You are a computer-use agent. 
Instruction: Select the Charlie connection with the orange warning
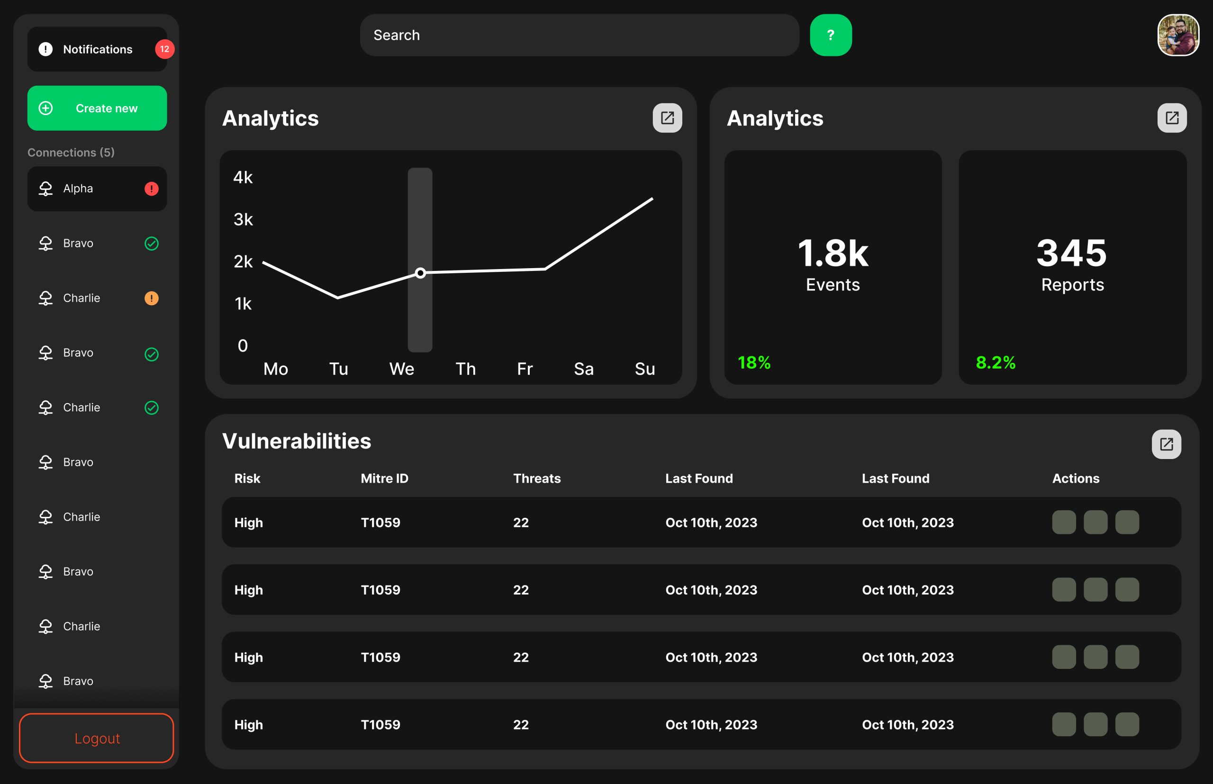click(x=97, y=298)
